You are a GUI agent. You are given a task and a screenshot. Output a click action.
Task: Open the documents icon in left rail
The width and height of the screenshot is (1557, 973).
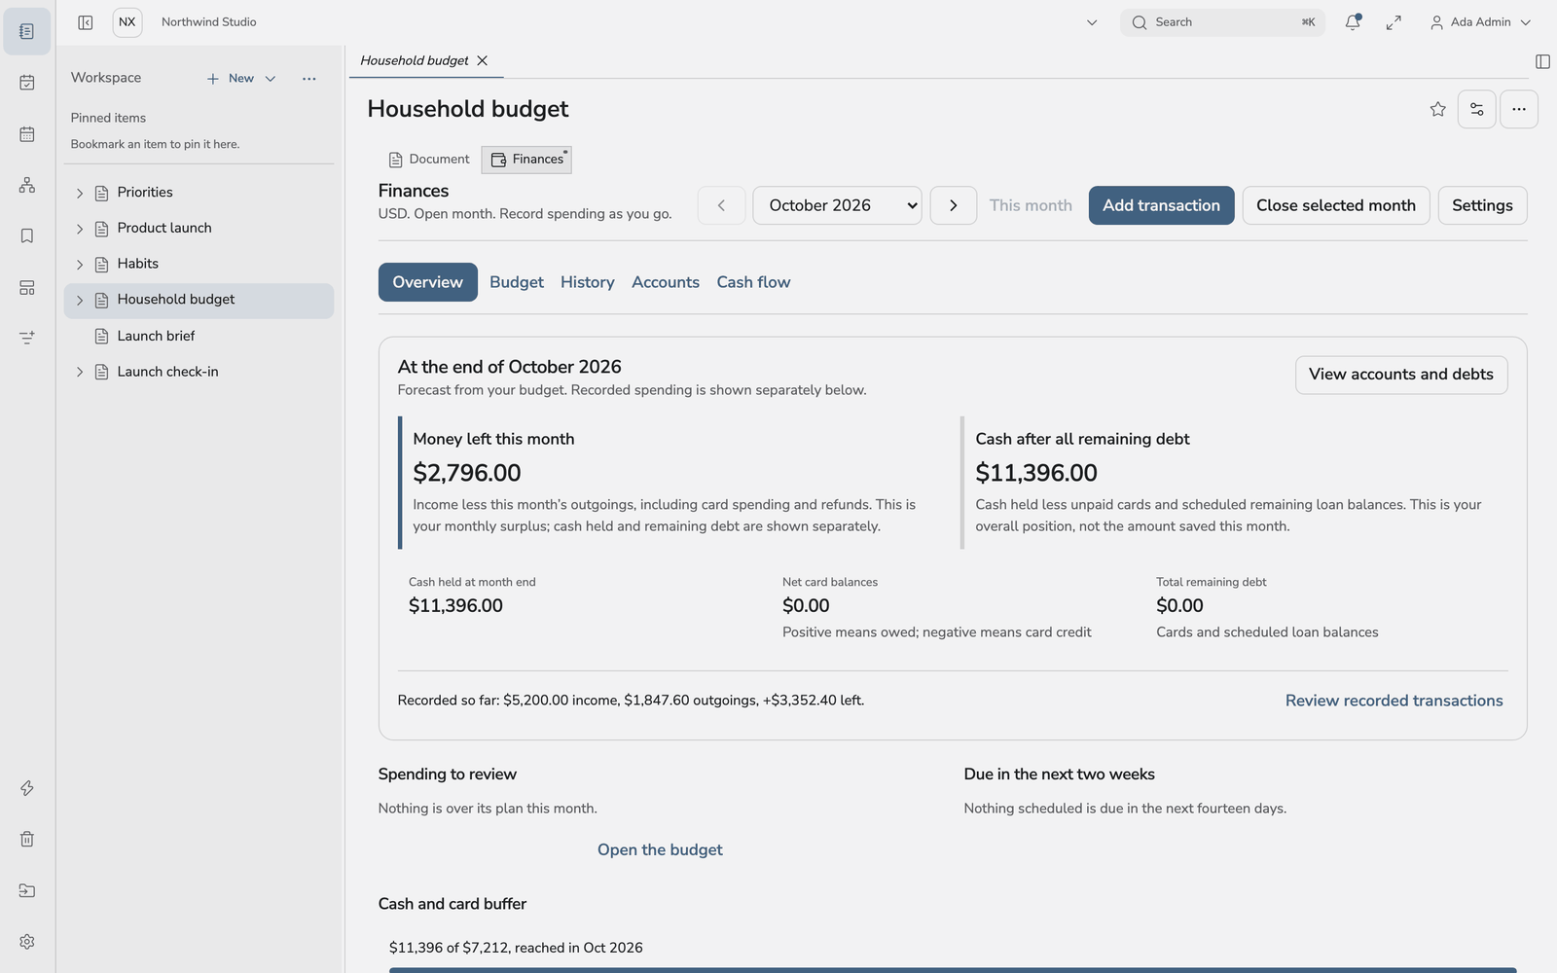(x=27, y=31)
